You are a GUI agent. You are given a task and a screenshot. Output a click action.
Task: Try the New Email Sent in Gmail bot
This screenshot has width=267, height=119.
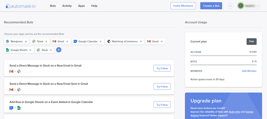(x=162, y=86)
